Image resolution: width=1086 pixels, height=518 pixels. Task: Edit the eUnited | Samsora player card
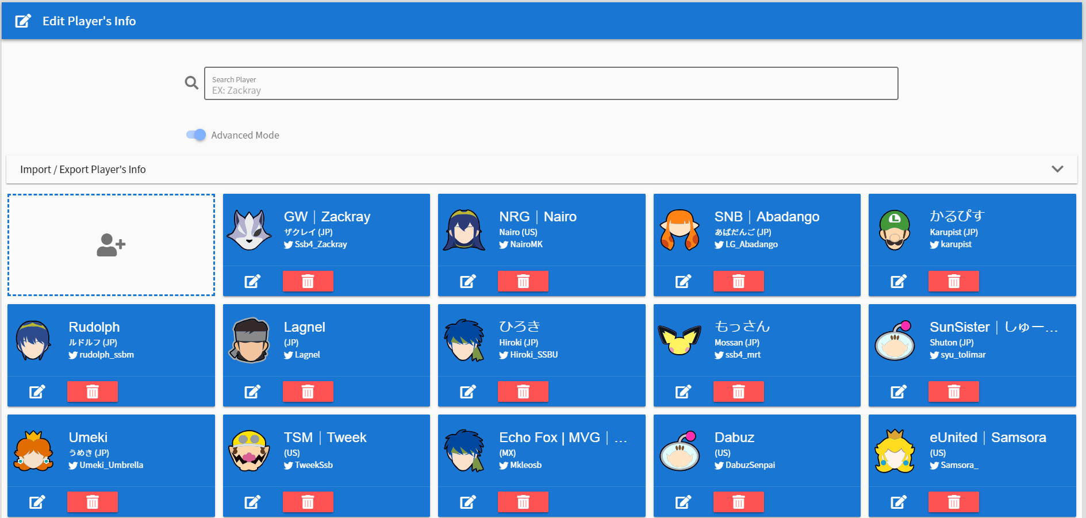tap(899, 502)
